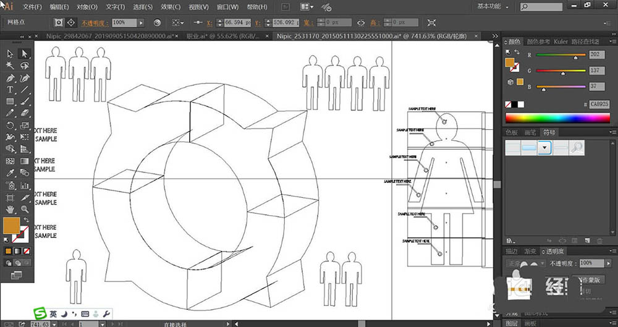Select the Rectangle tool
This screenshot has height=327, width=618.
coord(11,102)
